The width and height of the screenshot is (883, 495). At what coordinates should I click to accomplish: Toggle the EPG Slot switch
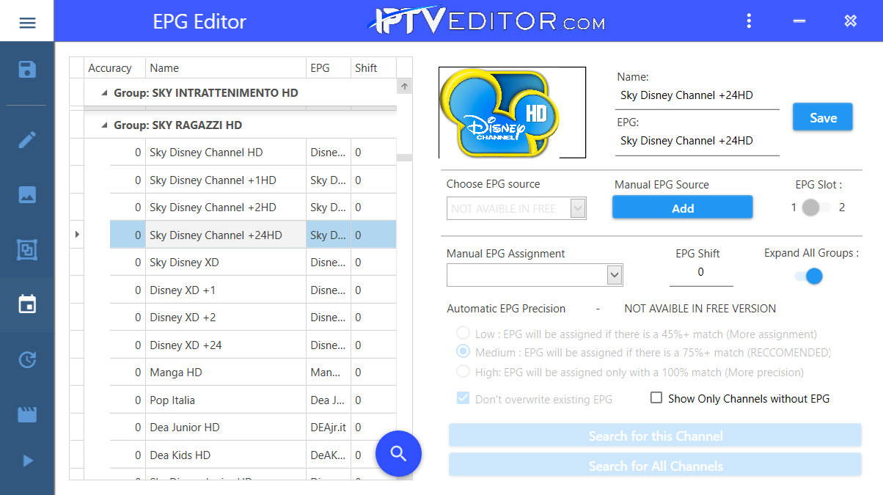pyautogui.click(x=816, y=208)
